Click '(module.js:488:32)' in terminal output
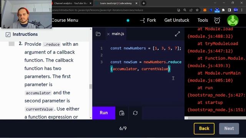Screen dimensions: 246x138 tap(210, 36)
